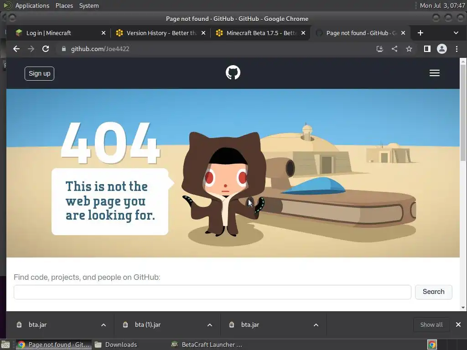Go back using the browser back arrow
Viewport: 467px width, 350px height.
pyautogui.click(x=16, y=49)
